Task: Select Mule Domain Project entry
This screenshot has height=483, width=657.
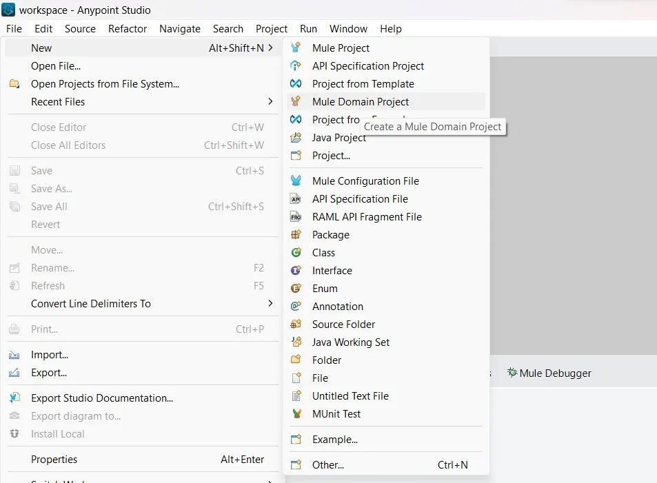Action: [386, 101]
